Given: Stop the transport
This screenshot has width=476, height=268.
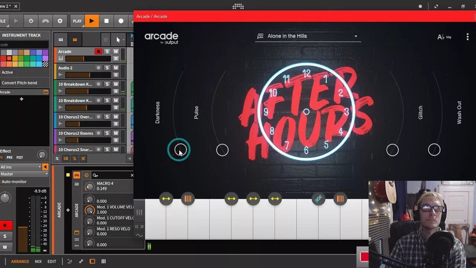Looking at the screenshot, I should 106,21.
